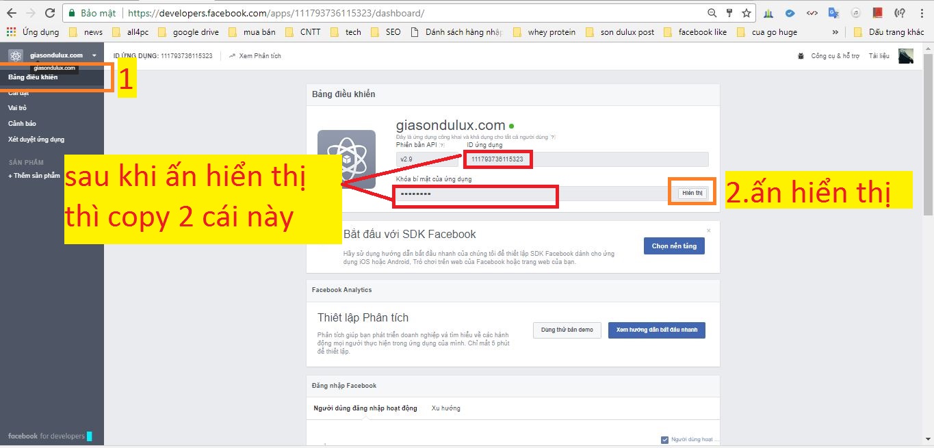Open the user profile avatar at top right

point(906,56)
